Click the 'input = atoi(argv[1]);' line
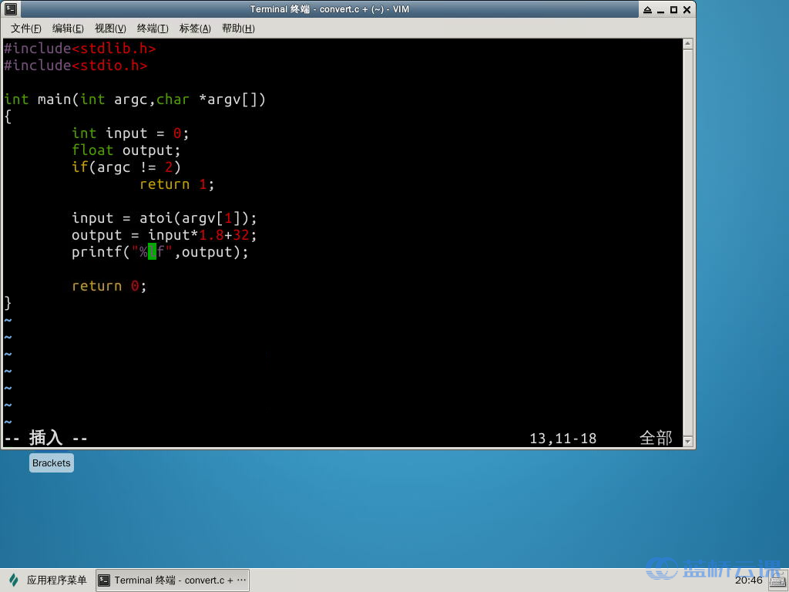Viewport: 789px width, 592px height. point(164,218)
